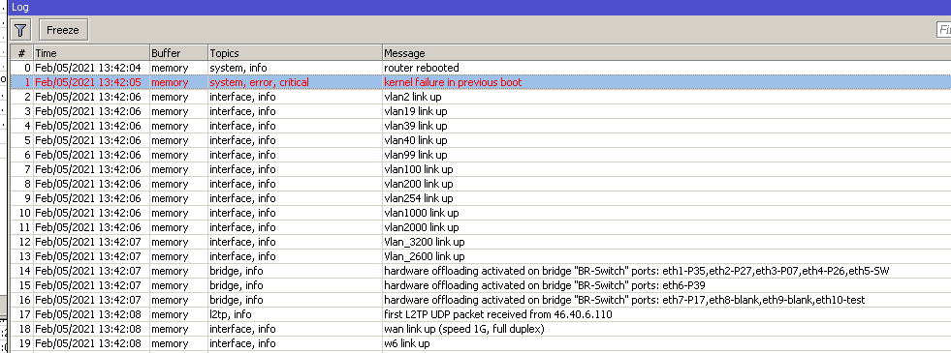
Task: Click 'l2tp, info' topics cell
Action: coord(231,315)
